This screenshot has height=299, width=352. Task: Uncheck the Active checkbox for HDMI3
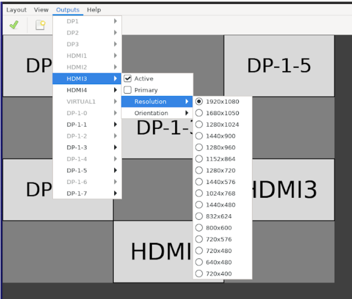coord(128,79)
